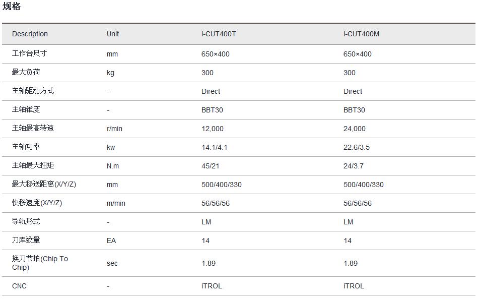
Task: Click the 45/21 torque value
Action: click(210, 166)
